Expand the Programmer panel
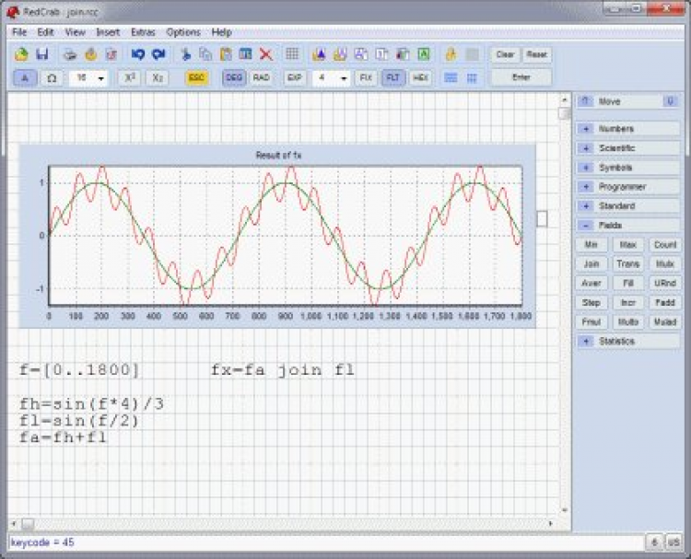 click(x=627, y=187)
